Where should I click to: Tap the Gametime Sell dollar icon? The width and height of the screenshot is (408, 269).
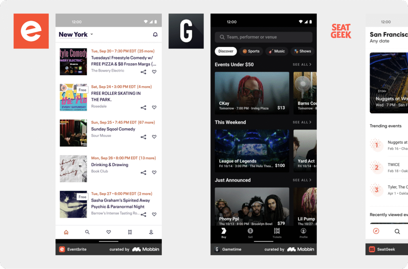coord(250,231)
